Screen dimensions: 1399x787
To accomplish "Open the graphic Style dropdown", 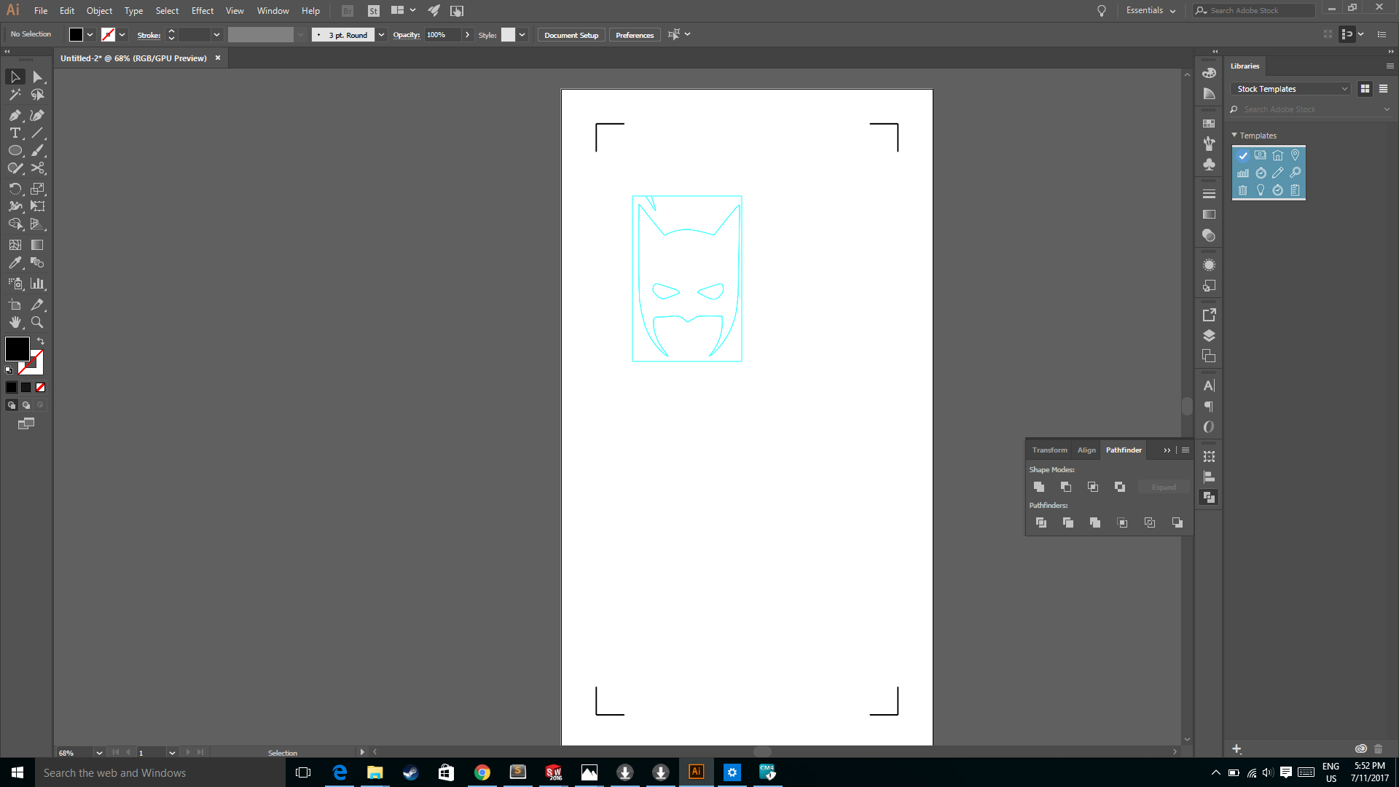I will coord(522,35).
